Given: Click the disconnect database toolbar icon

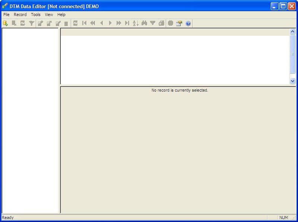Looking at the screenshot, I should pos(14,23).
